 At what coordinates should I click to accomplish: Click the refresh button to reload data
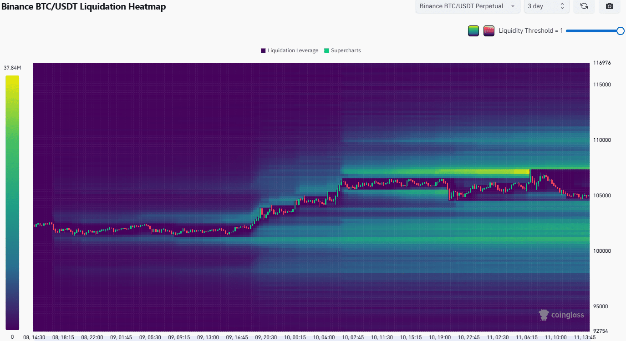pos(584,6)
